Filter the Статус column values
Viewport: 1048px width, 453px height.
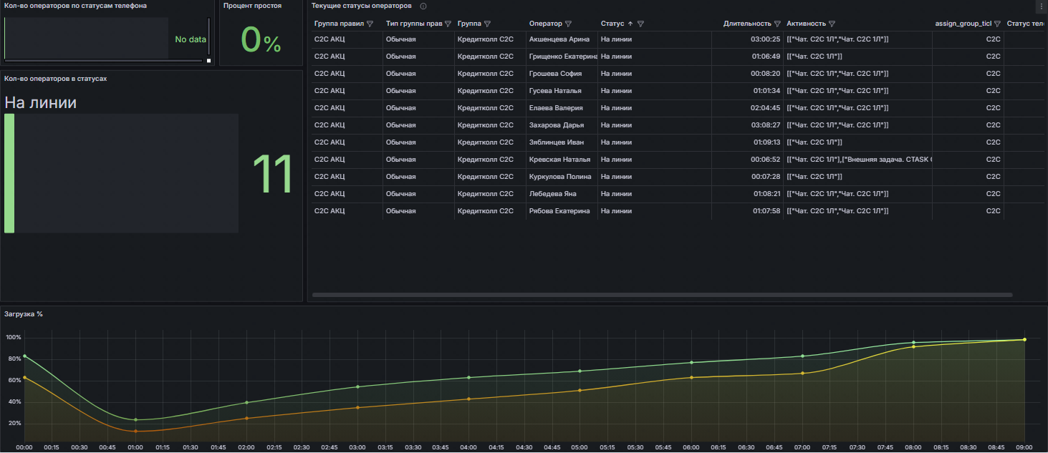pos(640,24)
